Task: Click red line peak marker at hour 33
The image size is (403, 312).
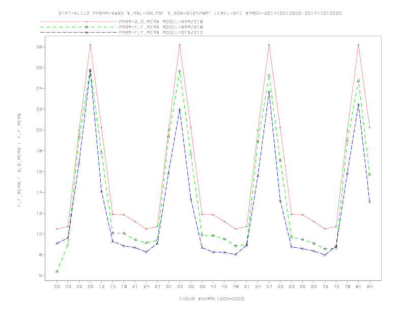Action: pyautogui.click(x=180, y=45)
